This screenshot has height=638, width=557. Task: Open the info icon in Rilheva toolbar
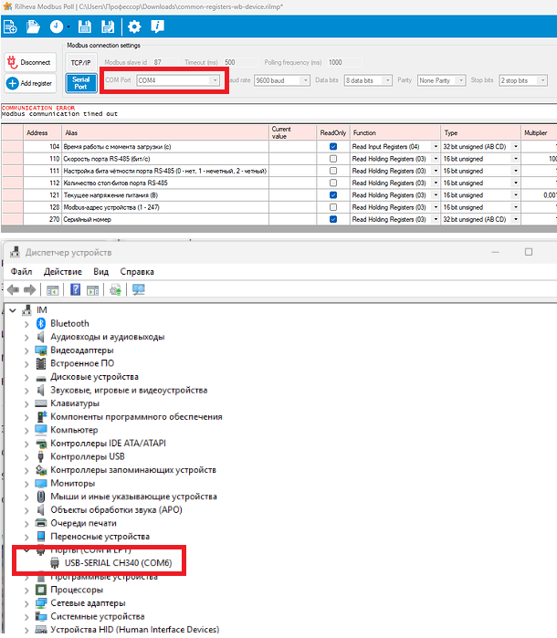[x=157, y=26]
